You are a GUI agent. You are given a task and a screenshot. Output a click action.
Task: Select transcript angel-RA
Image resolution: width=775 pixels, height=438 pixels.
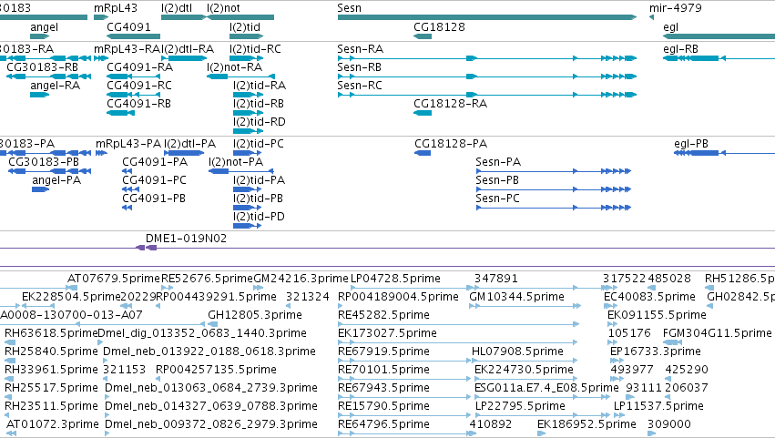coord(39,95)
